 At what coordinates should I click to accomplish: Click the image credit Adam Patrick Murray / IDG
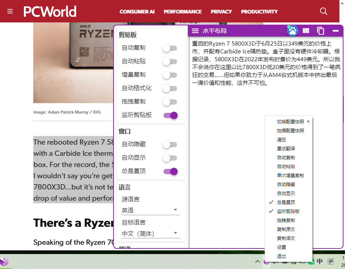(x=67, y=112)
